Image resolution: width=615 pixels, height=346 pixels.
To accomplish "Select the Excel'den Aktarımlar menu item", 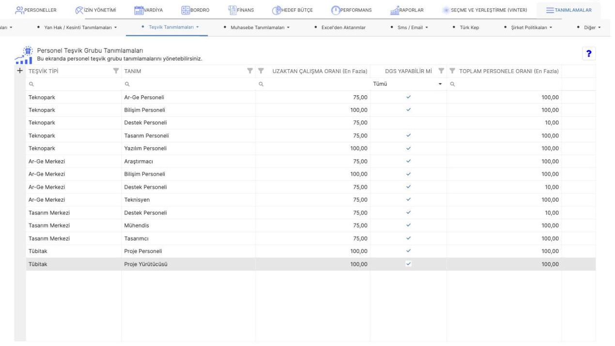I will [x=339, y=27].
